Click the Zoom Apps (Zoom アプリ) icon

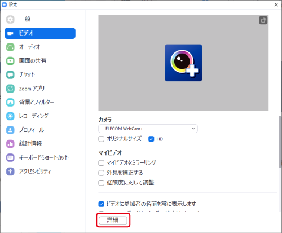10,89
